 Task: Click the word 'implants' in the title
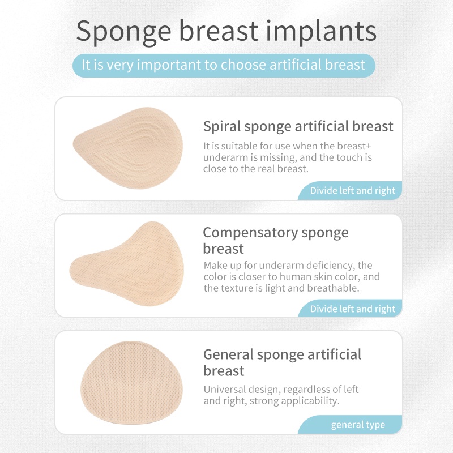321,31
